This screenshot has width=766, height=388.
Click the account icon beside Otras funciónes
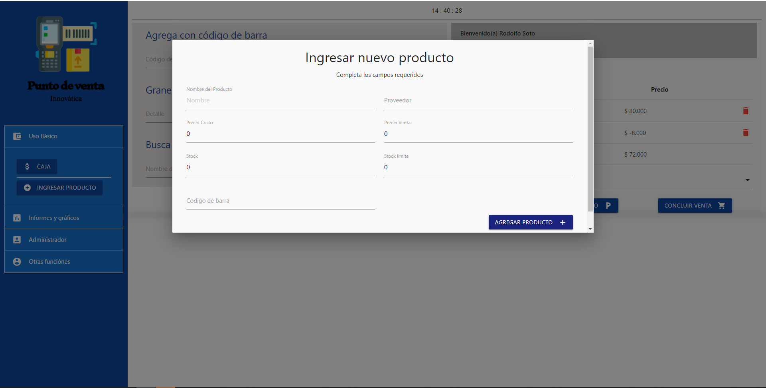(x=17, y=262)
